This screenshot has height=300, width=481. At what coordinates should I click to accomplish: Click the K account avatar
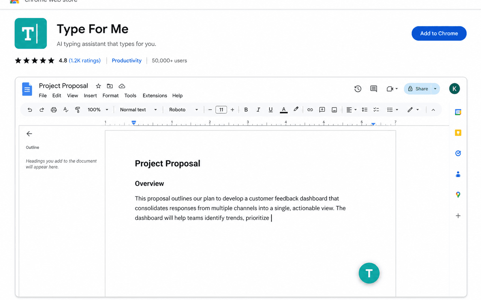pyautogui.click(x=454, y=89)
